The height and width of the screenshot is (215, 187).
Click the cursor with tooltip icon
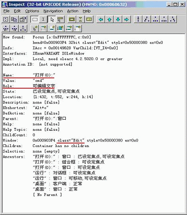click(60, 19)
